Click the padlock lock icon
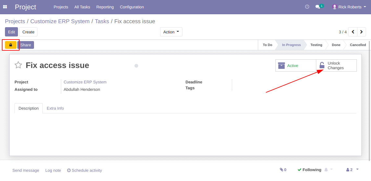This screenshot has width=371, height=181. point(11,45)
